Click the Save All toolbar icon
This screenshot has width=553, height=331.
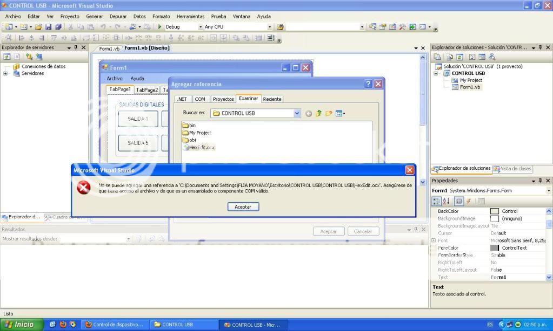click(58, 27)
